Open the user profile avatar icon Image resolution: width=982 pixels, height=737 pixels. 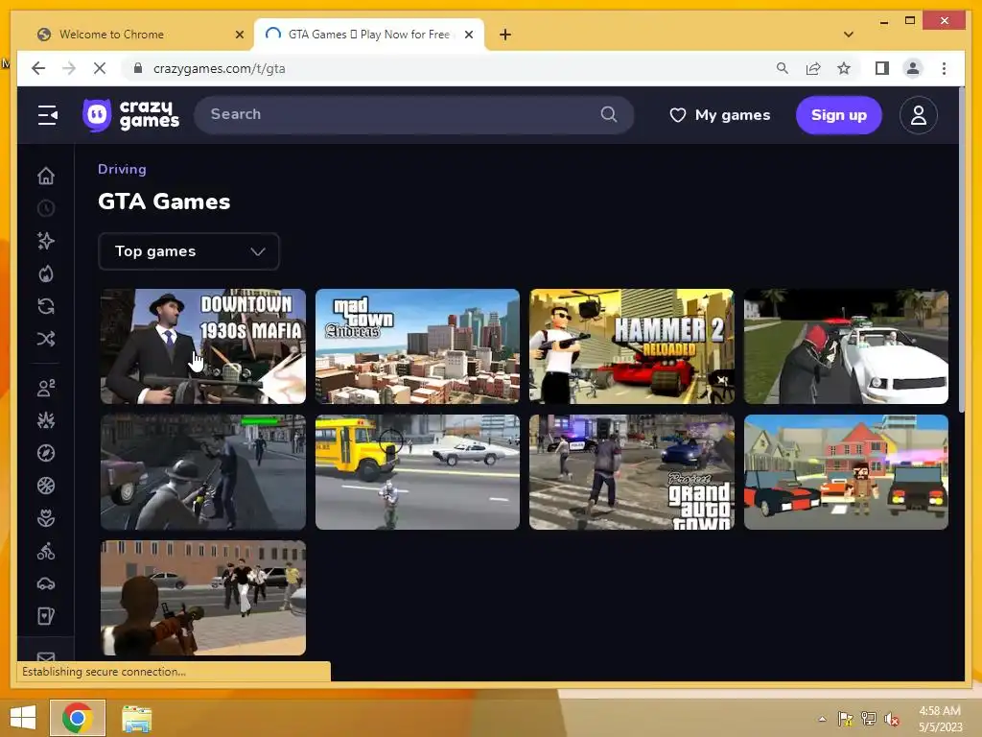(x=918, y=115)
